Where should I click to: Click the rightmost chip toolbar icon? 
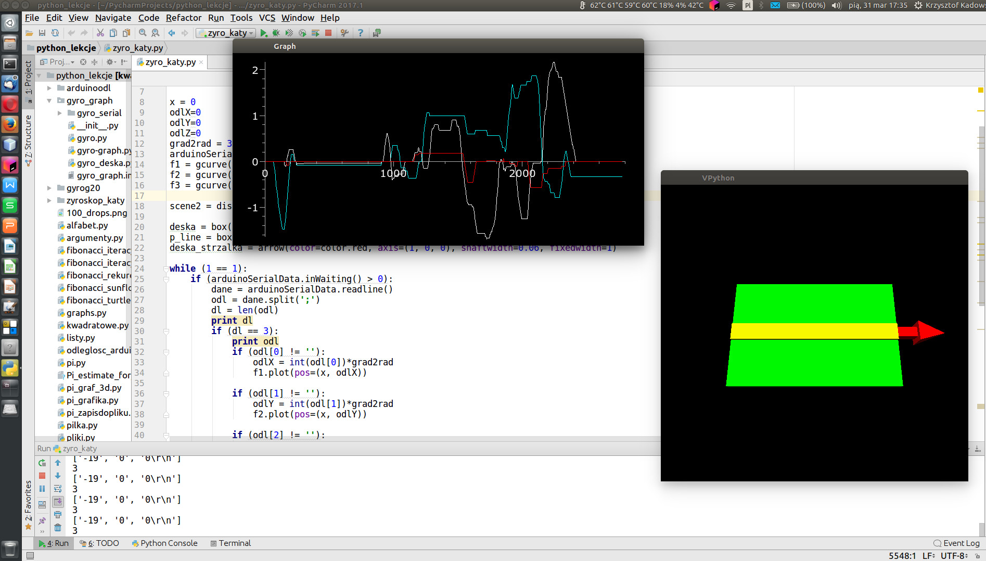point(377,33)
